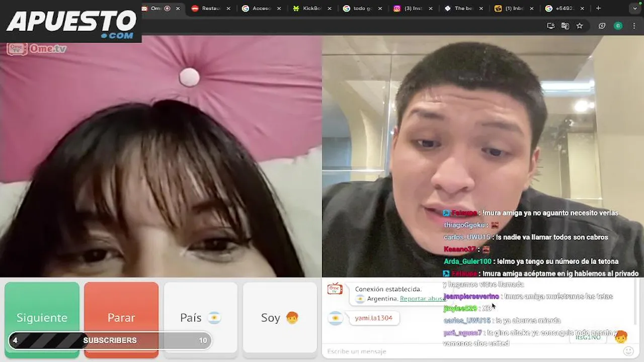Click the Conexión establecida message
This screenshot has width=644, height=362.
pyautogui.click(x=388, y=289)
